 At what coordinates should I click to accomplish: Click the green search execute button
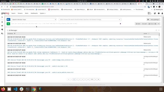pos(8,24)
